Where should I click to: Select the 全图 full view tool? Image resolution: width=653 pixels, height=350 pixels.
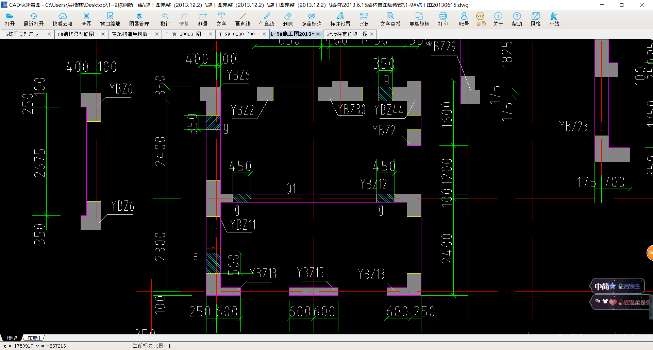point(86,19)
